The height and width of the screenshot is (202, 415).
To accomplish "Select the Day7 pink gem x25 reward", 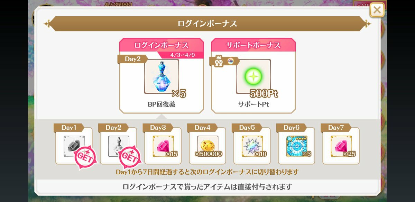I will pyautogui.click(x=341, y=146).
